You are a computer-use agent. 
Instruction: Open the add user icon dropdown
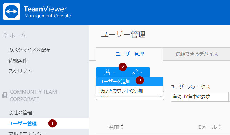point(109,72)
